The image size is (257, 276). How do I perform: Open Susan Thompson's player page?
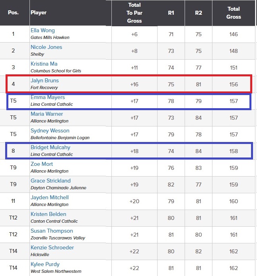tap(52, 231)
